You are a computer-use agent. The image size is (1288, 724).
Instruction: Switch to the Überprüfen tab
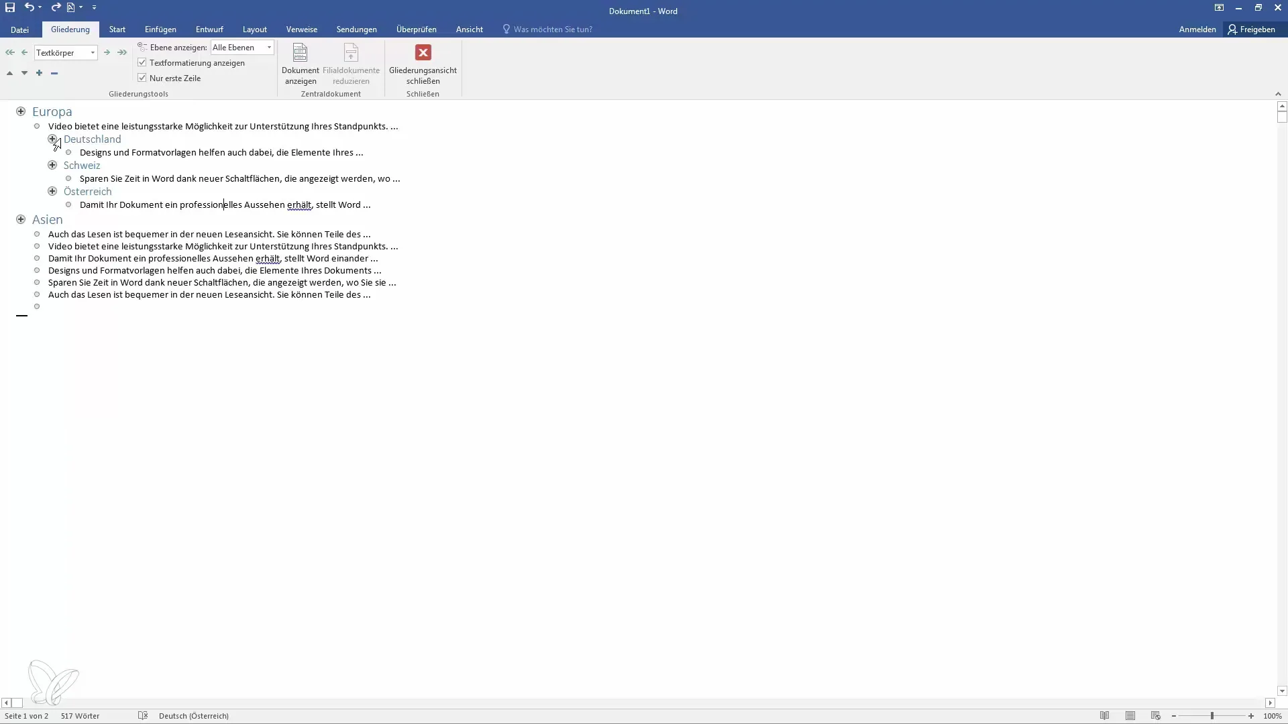coord(417,29)
